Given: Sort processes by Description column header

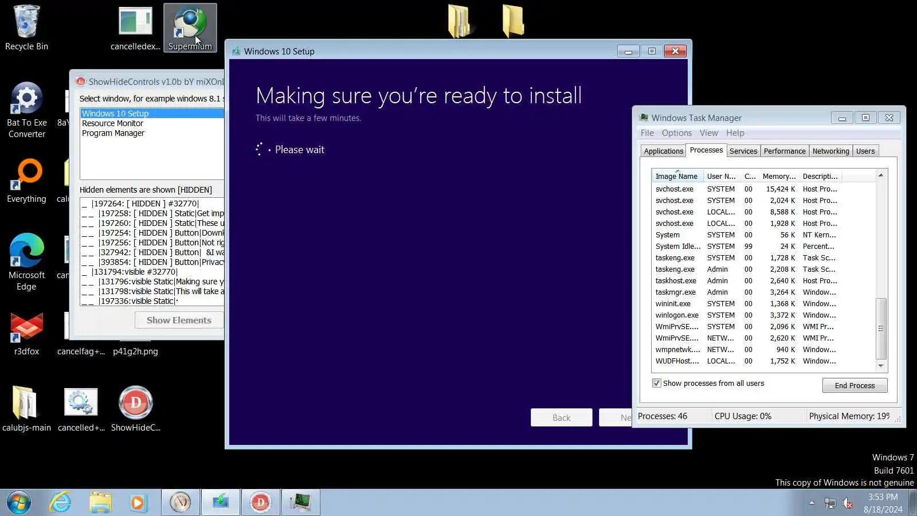Looking at the screenshot, I should [820, 176].
